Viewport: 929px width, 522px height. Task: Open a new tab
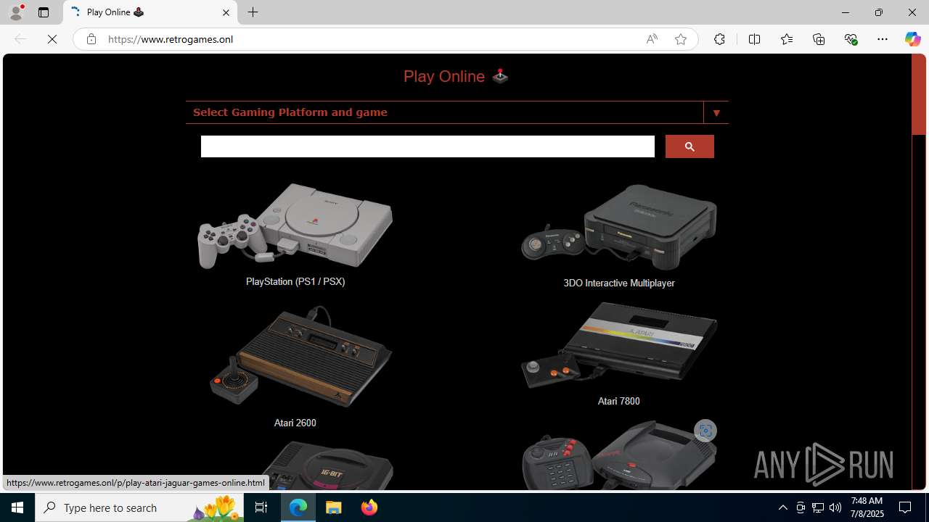[x=253, y=12]
